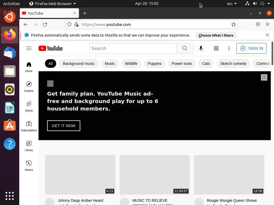Open the keyboard language en dropdown
Viewport: 274px width, 205px height.
[232, 3]
